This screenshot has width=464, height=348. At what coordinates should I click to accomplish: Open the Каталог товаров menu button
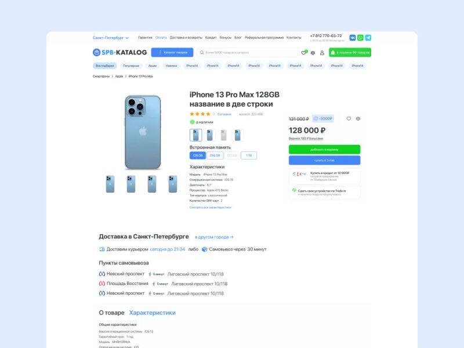click(x=172, y=52)
